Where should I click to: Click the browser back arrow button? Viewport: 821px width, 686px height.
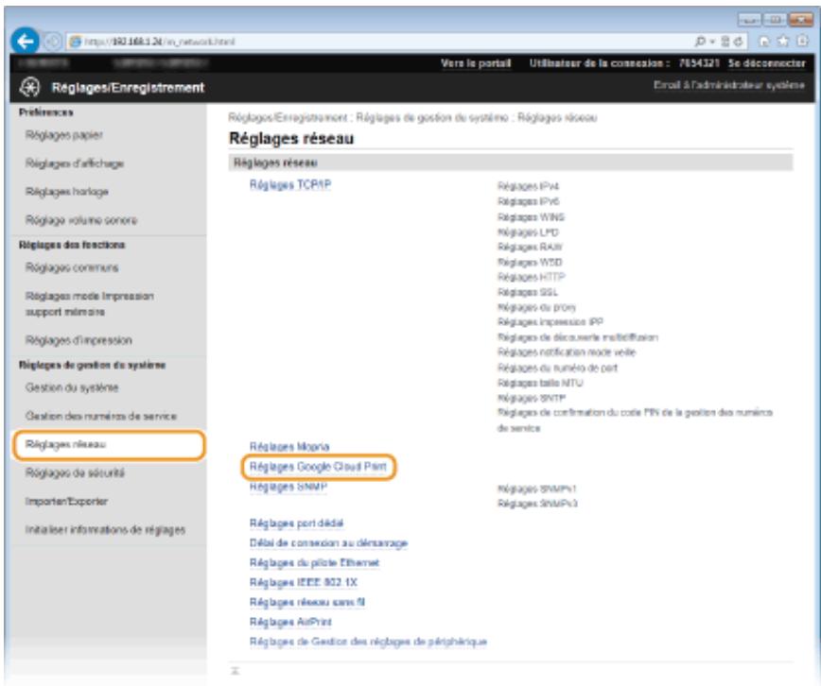(26, 41)
